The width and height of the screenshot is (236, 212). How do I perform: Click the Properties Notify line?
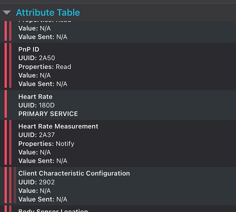[x=46, y=144]
